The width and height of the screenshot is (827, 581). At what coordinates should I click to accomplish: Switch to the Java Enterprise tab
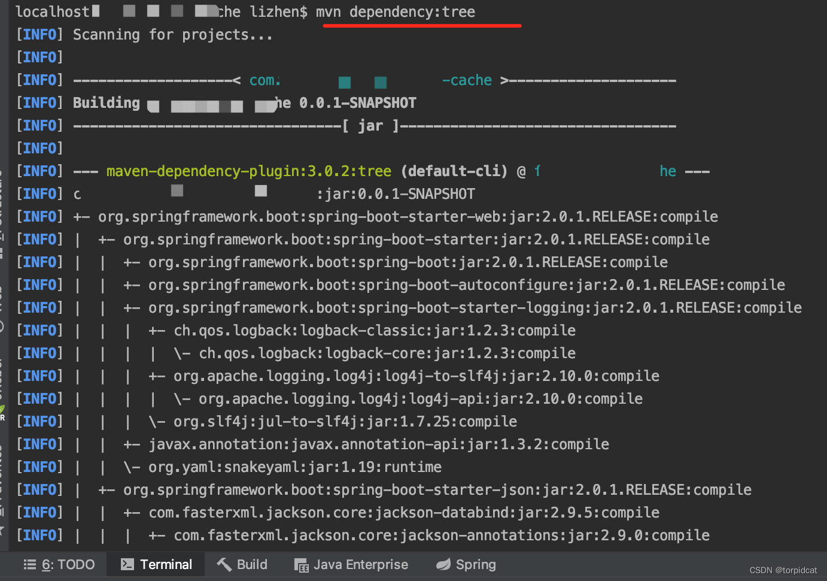[x=352, y=564]
